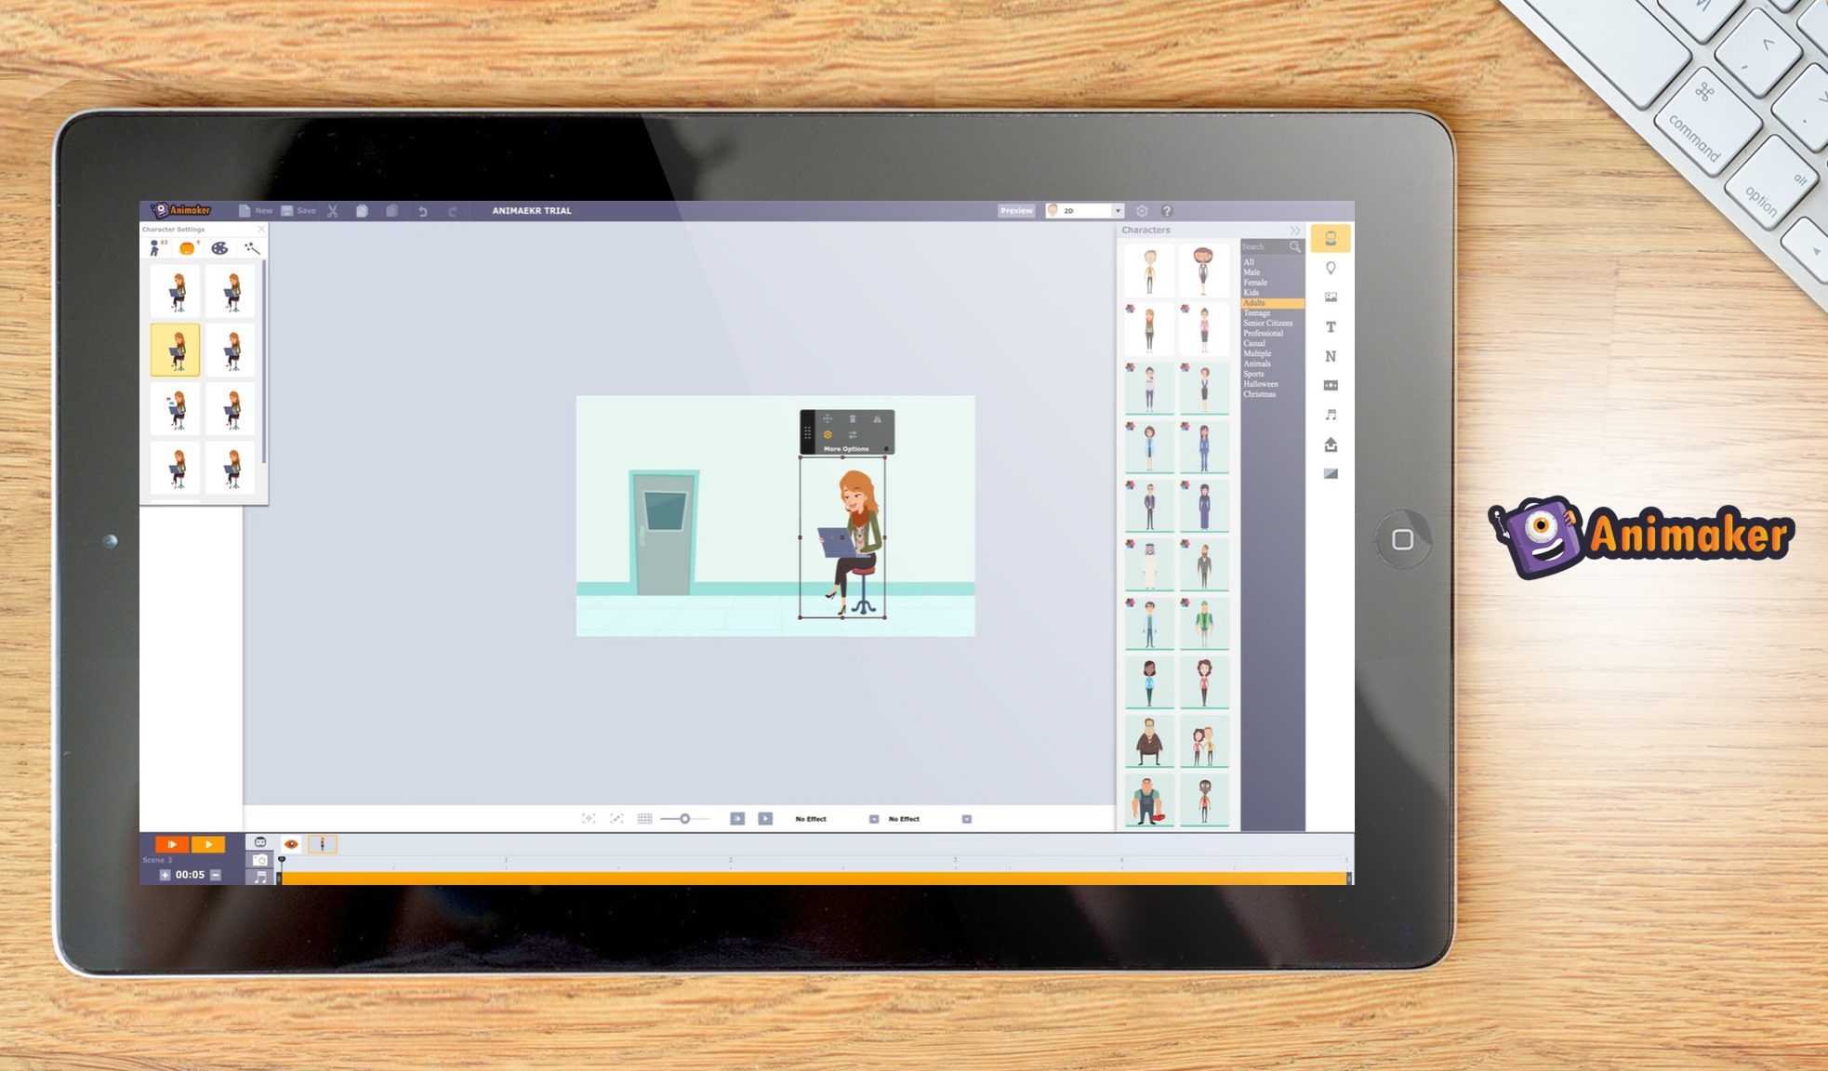Open the 2D view mode dropdown
Viewport: 1828px width, 1071px height.
pos(1119,210)
